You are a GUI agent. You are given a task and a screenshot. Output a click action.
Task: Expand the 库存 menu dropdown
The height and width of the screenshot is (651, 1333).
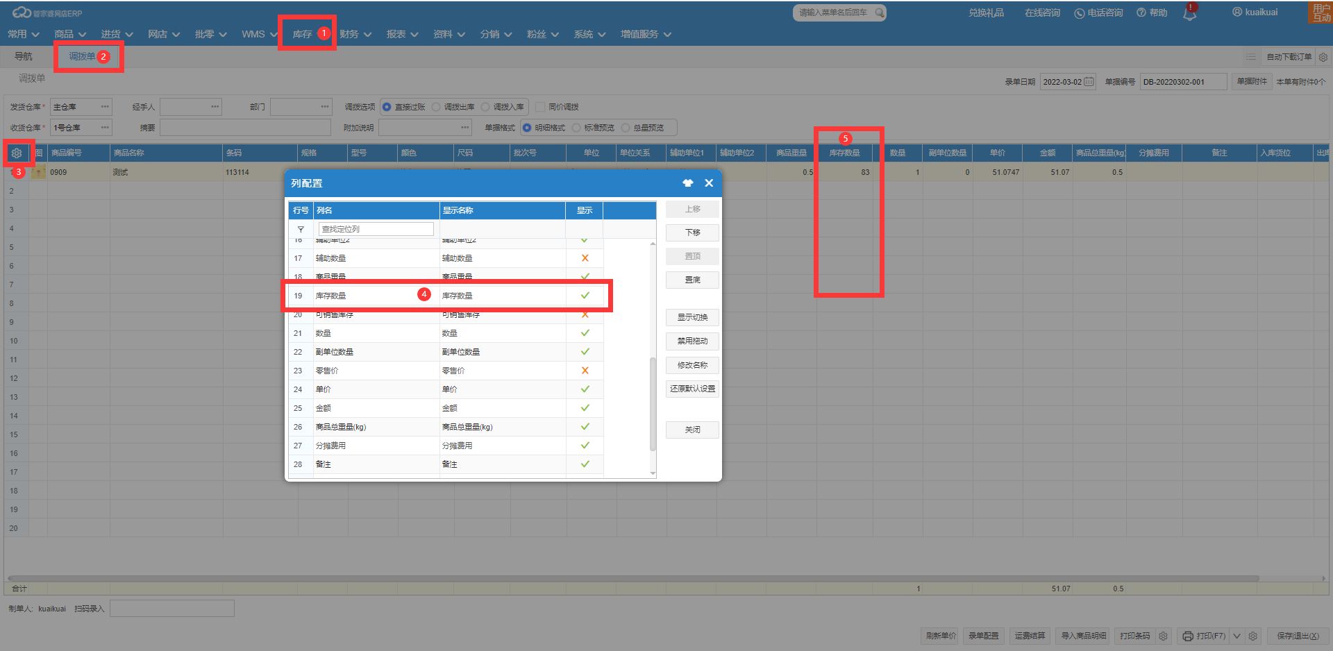click(x=303, y=34)
